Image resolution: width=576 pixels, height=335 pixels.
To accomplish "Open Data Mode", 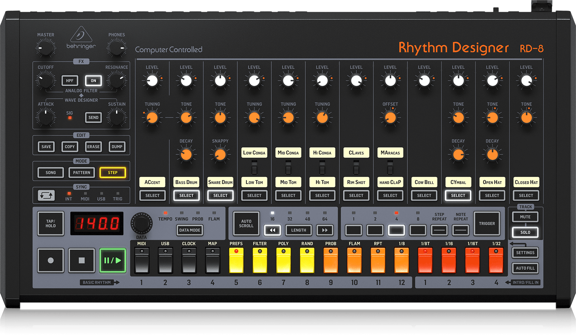I will [x=190, y=230].
